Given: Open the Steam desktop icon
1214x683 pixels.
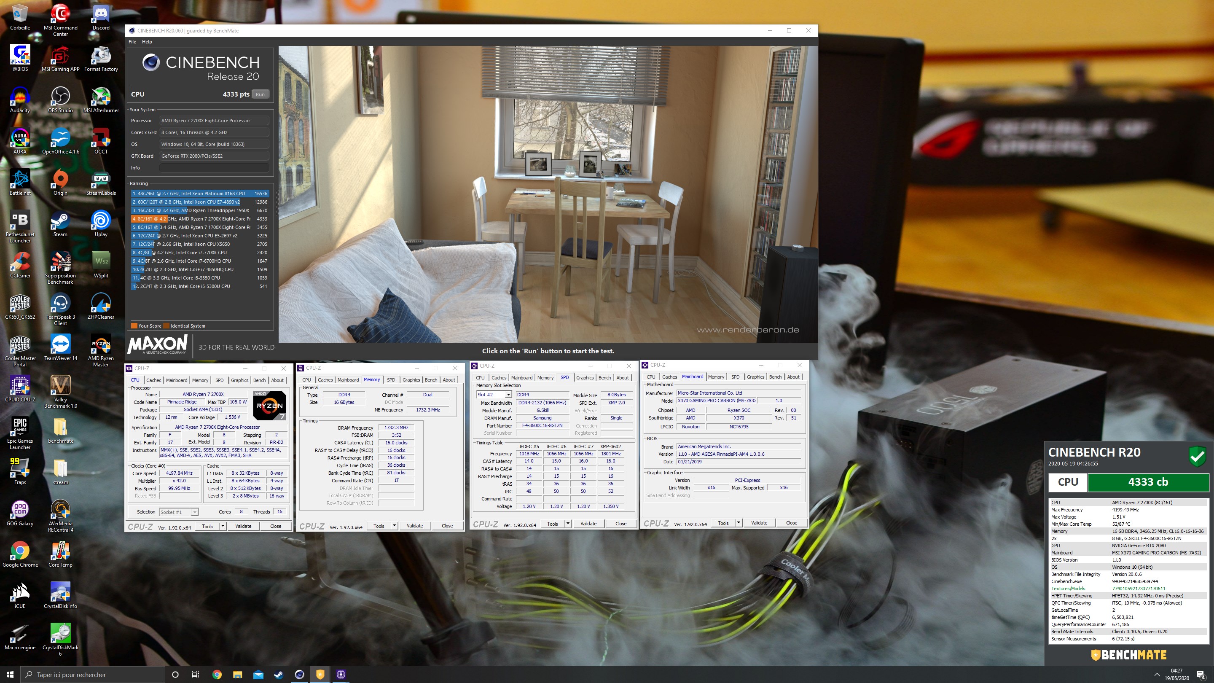Looking at the screenshot, I should pos(60,224).
